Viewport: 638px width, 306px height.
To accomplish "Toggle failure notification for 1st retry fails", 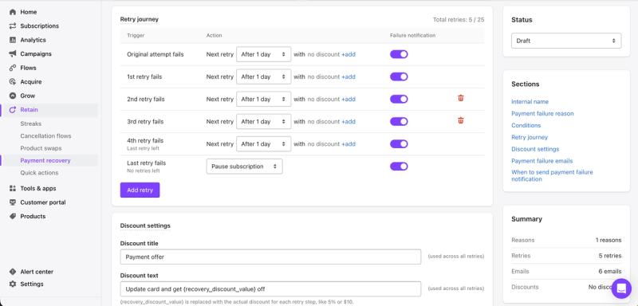I will (399, 76).
